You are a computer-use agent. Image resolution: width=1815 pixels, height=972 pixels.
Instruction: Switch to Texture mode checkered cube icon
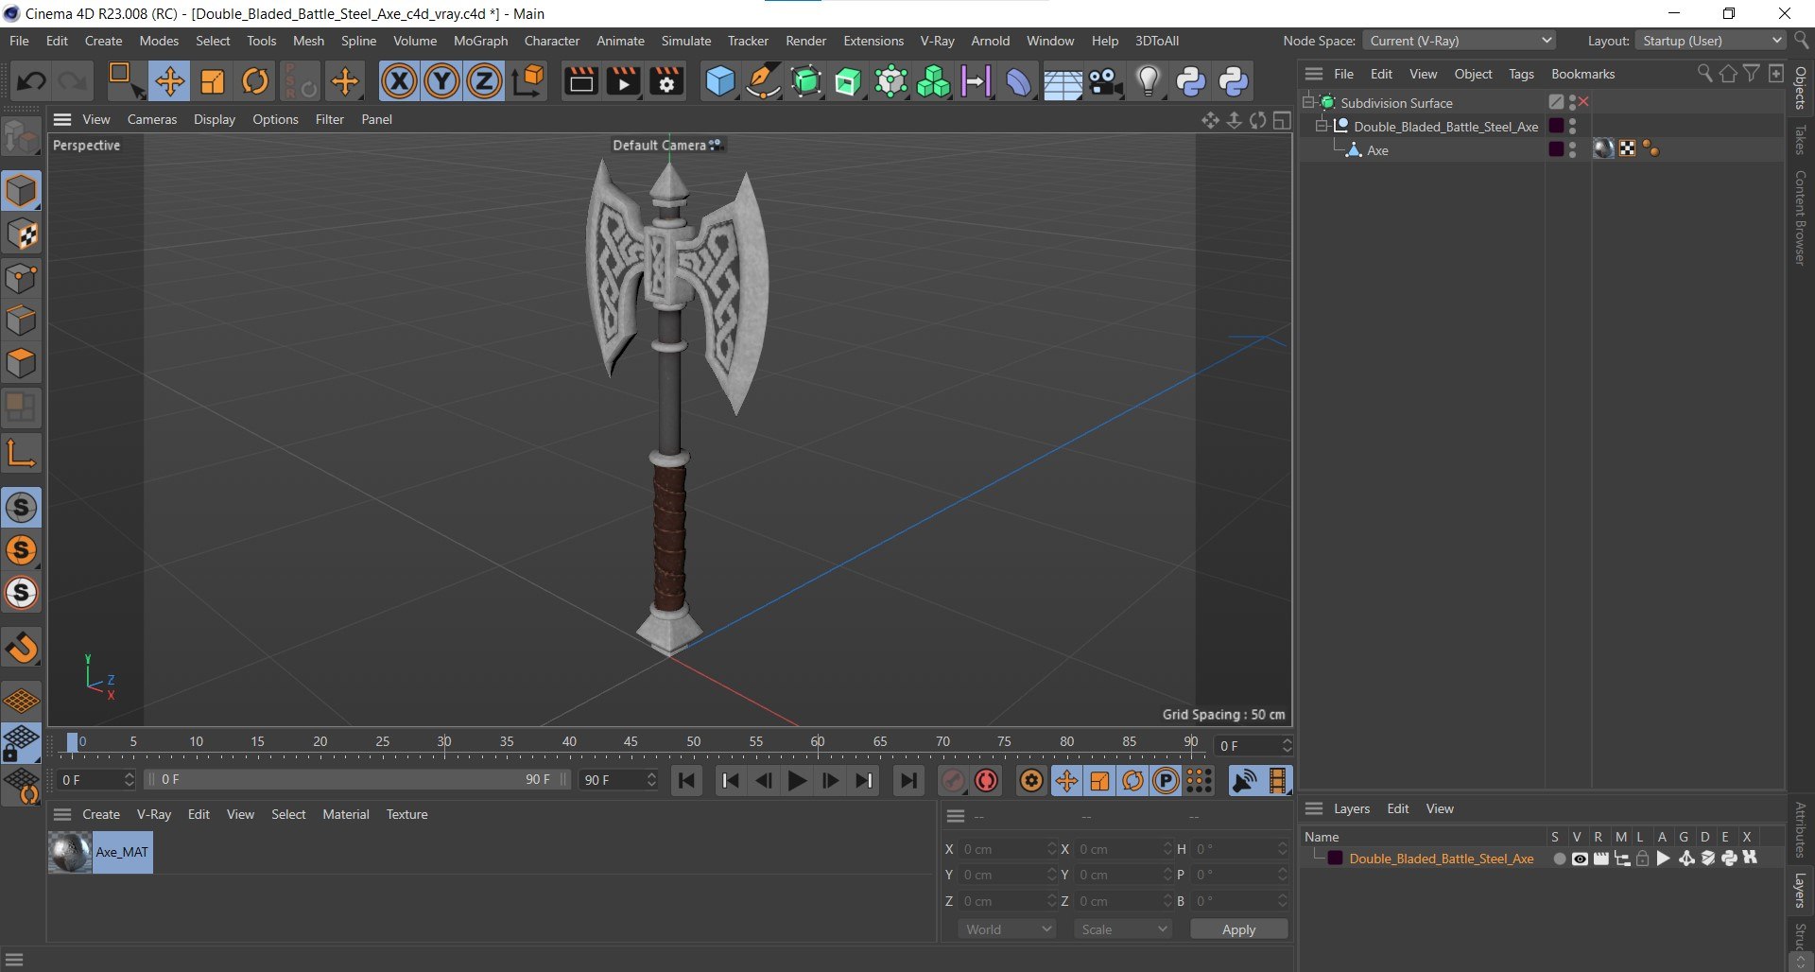click(21, 234)
